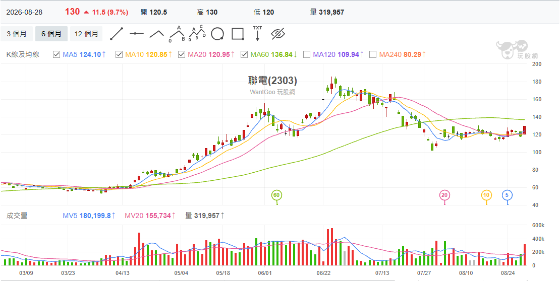Click the MA20 120.95 value label
560x281 pixels.
211,54
